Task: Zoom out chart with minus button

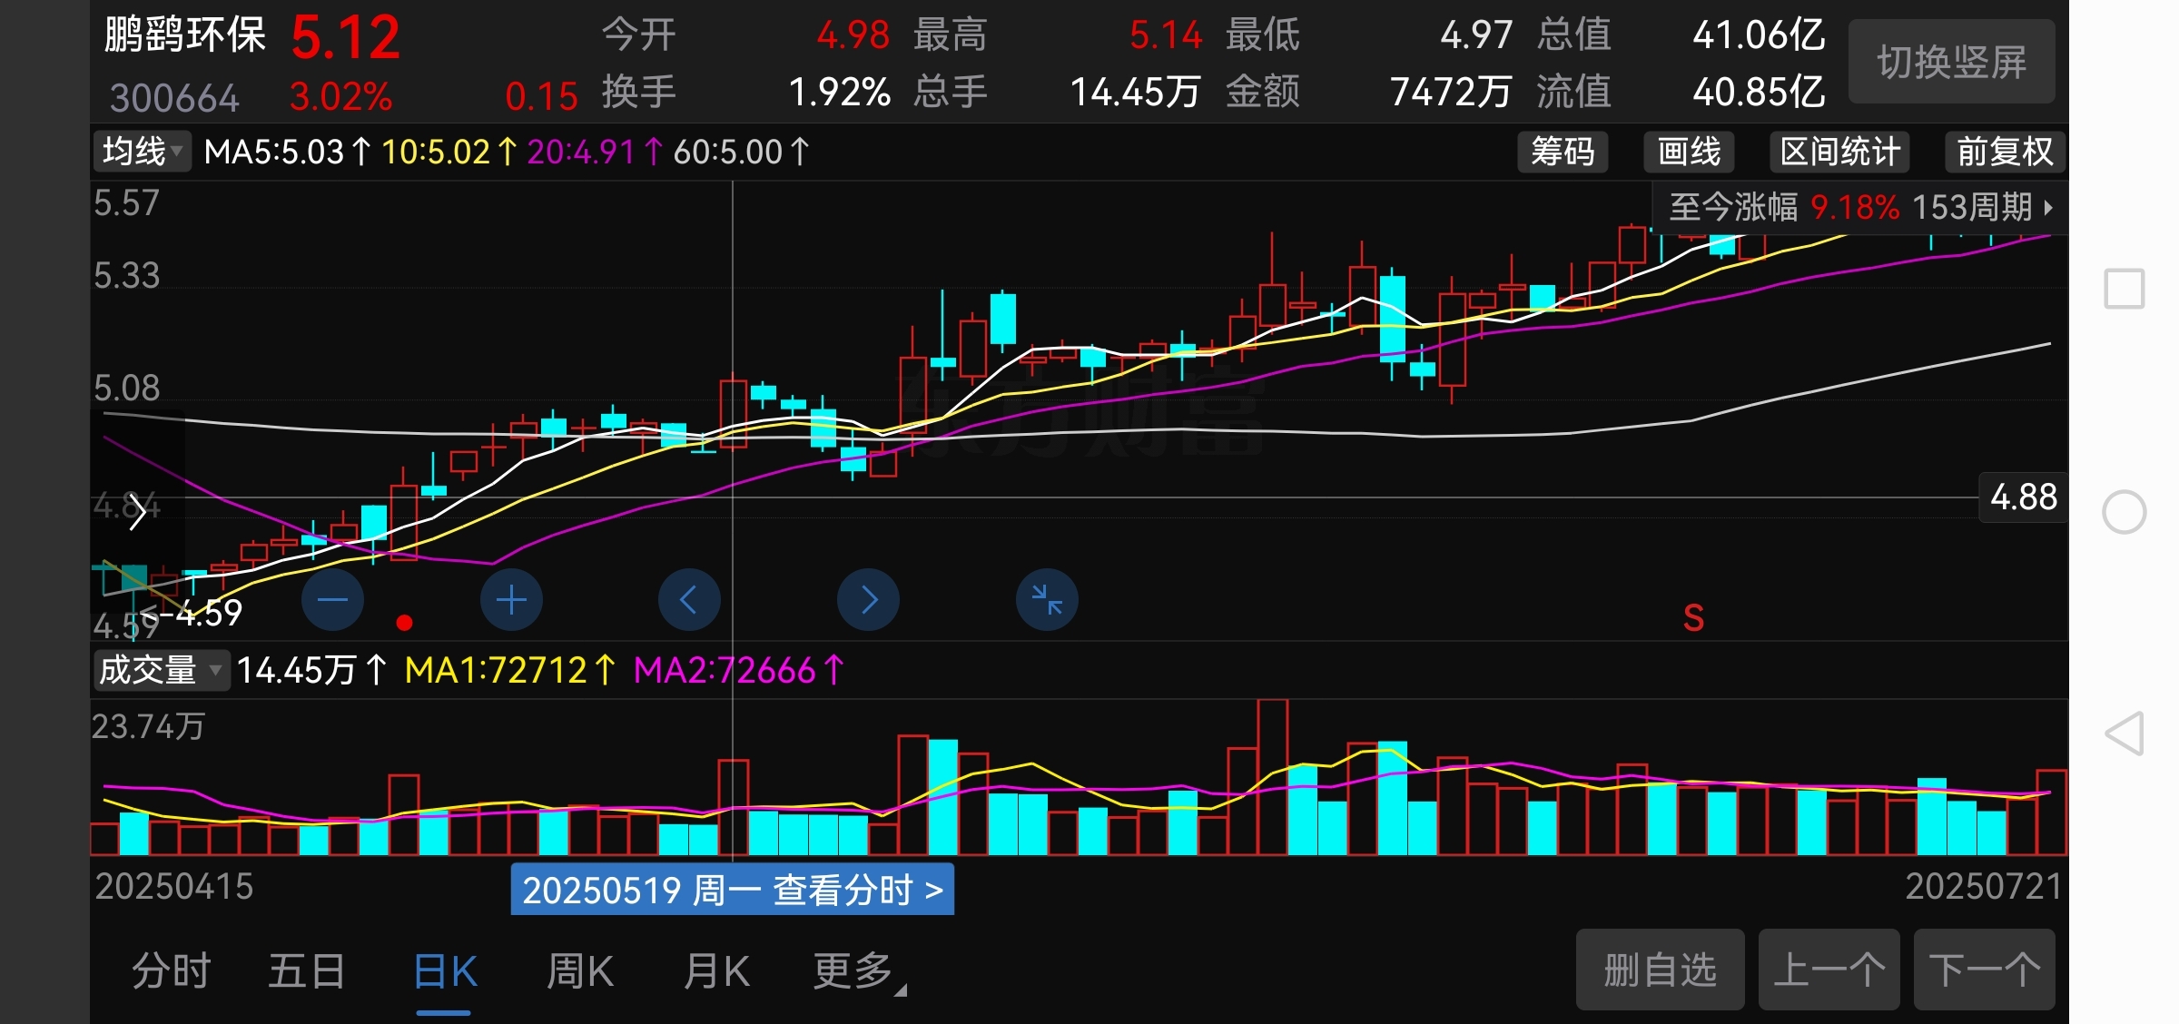Action: pyautogui.click(x=332, y=600)
